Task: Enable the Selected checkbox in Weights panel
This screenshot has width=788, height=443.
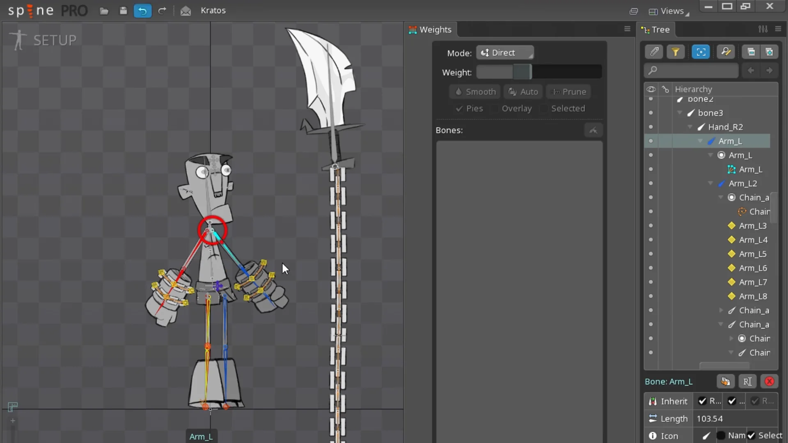Action: pyautogui.click(x=544, y=108)
